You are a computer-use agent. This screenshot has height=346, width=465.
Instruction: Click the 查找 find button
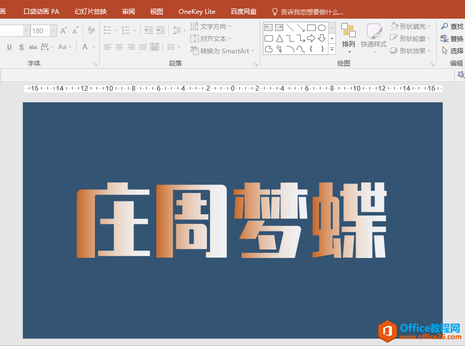[452, 26]
